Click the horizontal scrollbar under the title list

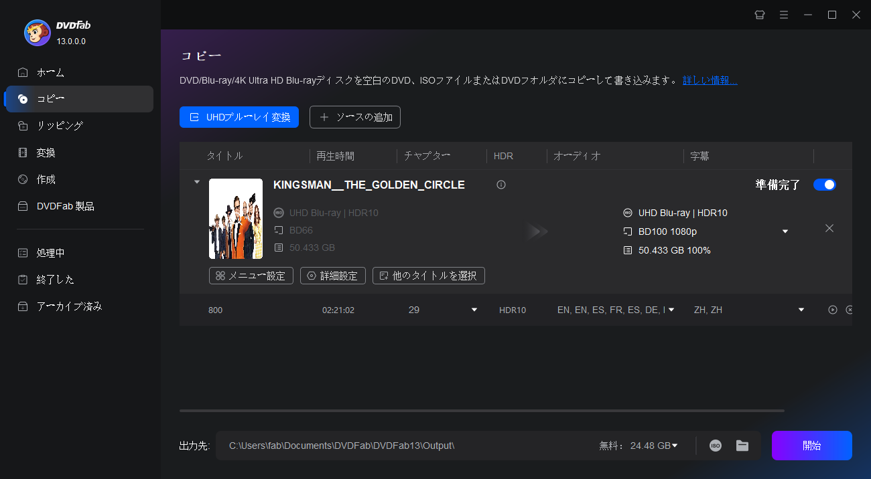point(482,410)
